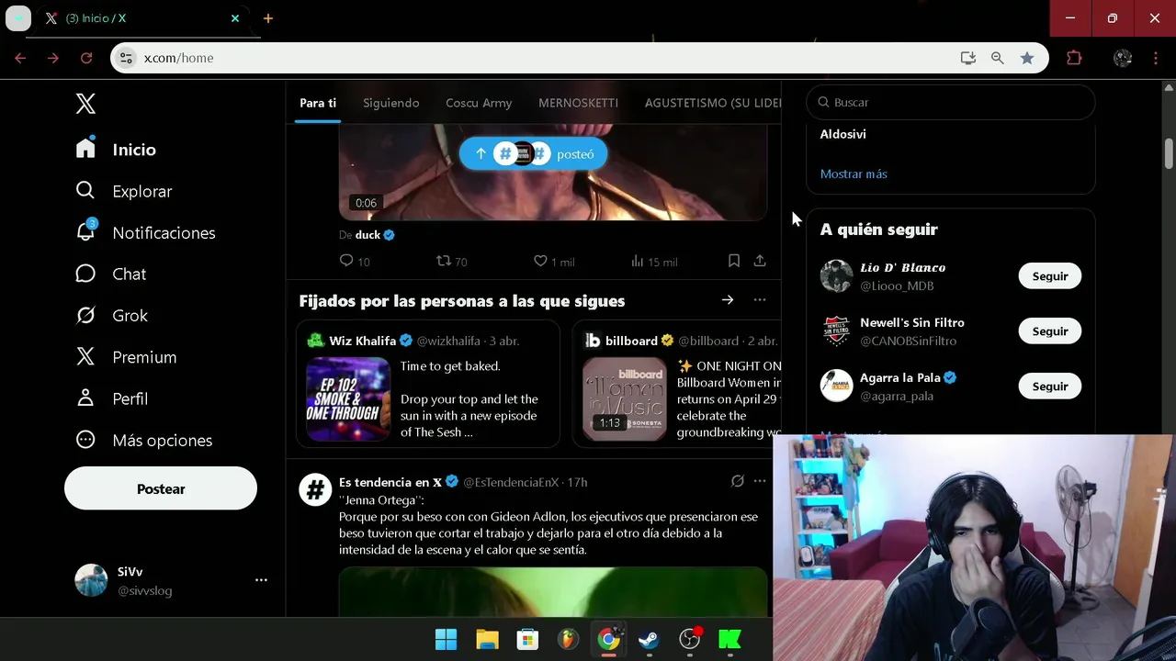Open Es tendencia en X avatar

[x=315, y=489]
